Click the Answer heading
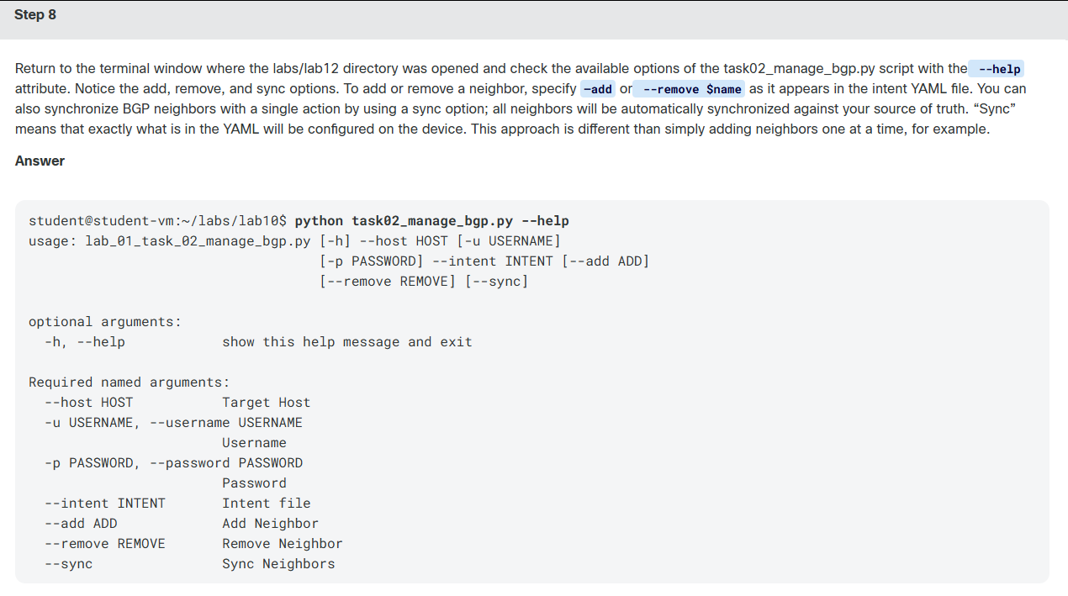This screenshot has width=1068, height=596. tap(40, 161)
